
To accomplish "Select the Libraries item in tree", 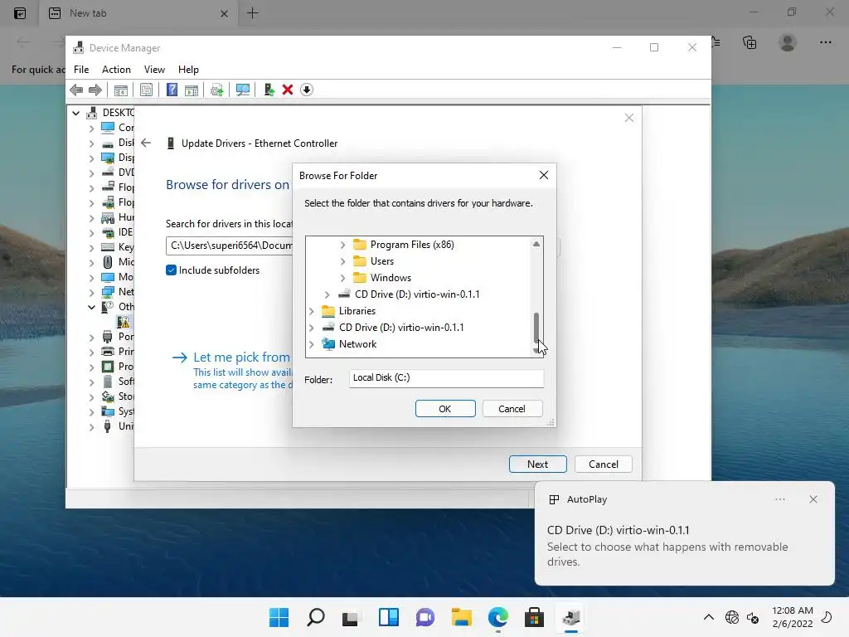I will (357, 311).
